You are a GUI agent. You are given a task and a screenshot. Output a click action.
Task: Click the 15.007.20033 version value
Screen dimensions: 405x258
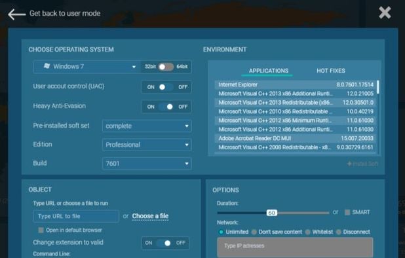[x=357, y=138]
